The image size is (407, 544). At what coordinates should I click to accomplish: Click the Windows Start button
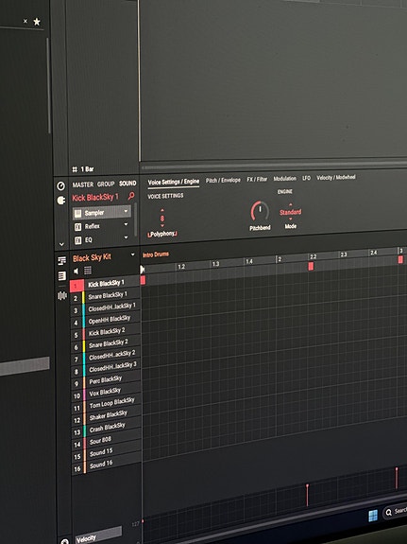pos(373,516)
